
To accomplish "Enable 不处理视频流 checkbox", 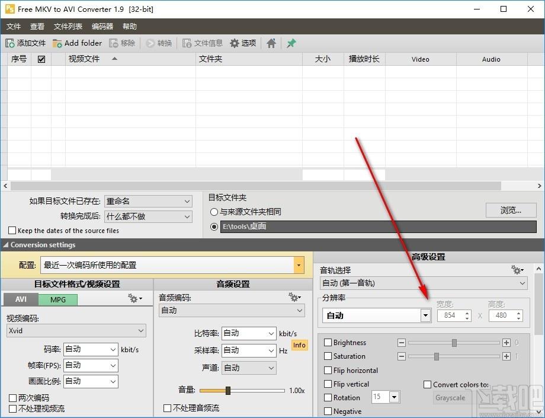I will [12, 409].
